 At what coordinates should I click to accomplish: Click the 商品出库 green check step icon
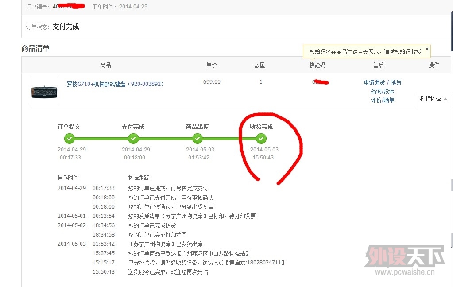click(197, 139)
